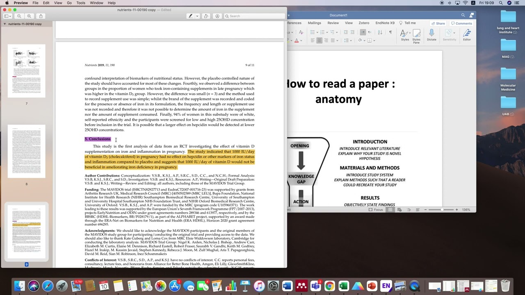
Task: Apply numbered list formatting in Word
Action: click(323, 32)
